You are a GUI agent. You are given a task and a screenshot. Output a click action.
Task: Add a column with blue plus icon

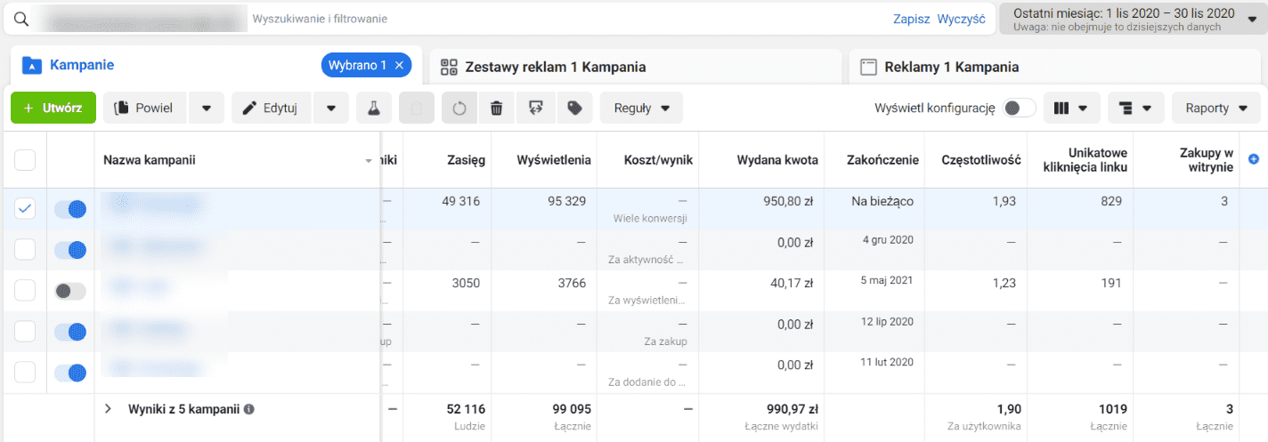pyautogui.click(x=1254, y=159)
